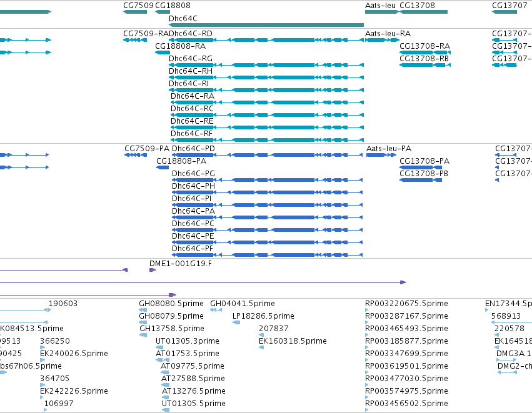This screenshot has height=413, width=532.
Task: Select the UT01305.3prime EST label
Action: tap(188, 341)
